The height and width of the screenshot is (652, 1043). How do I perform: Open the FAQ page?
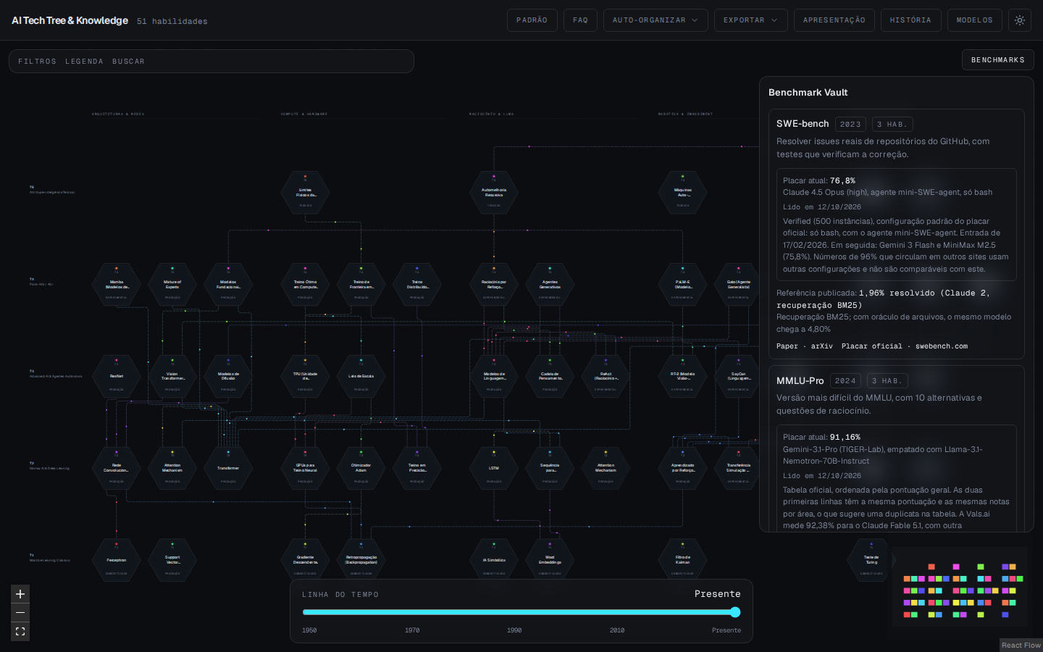point(580,20)
